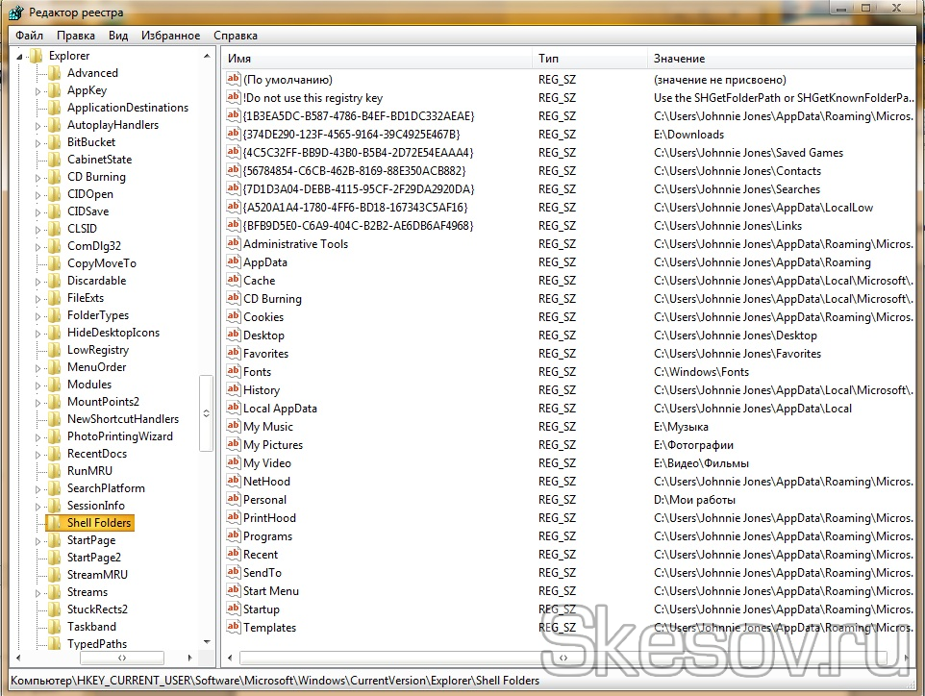Image resolution: width=925 pixels, height=696 pixels.
Task: Select the My Pictures value row
Action: [x=272, y=445]
